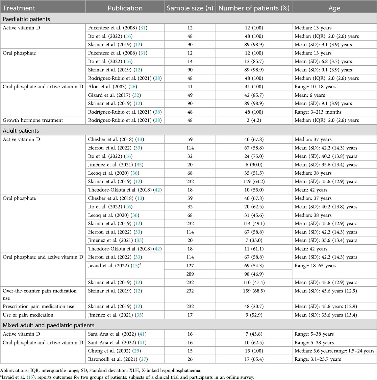
Task: Select Prescription pain medication use cell
Action: [x=43, y=307]
